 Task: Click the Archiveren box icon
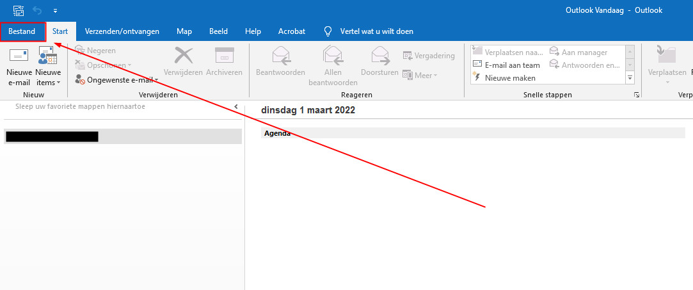point(224,56)
